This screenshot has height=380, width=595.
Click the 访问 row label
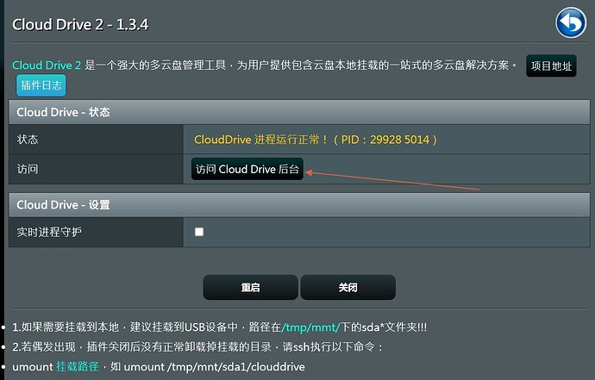tap(28, 169)
